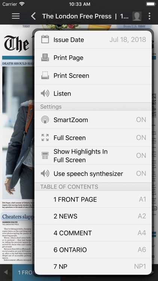The image size is (158, 281).
Task: Tap the Show Highlights layout icon
Action: pos(45,155)
